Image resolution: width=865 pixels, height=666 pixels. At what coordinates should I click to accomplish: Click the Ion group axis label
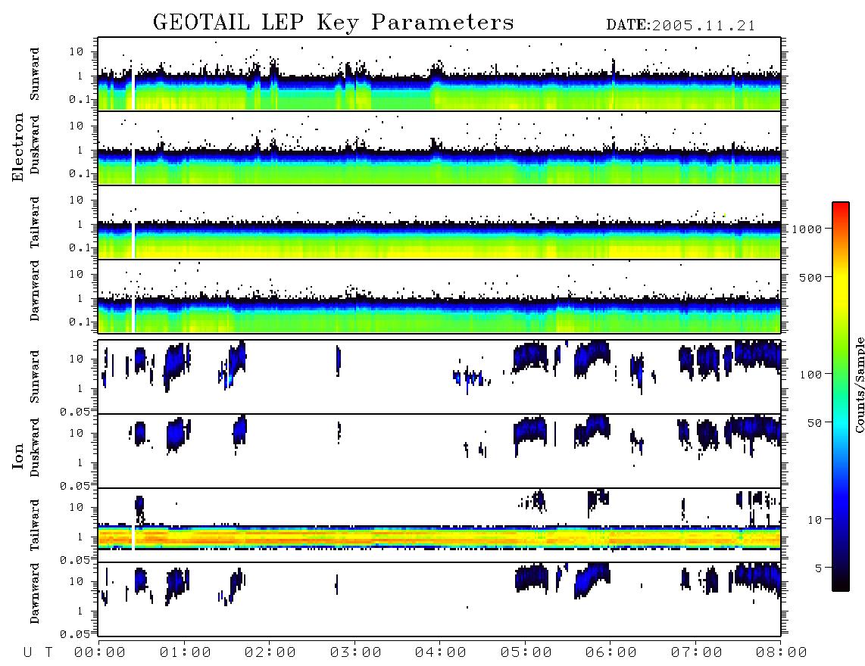click(18, 456)
